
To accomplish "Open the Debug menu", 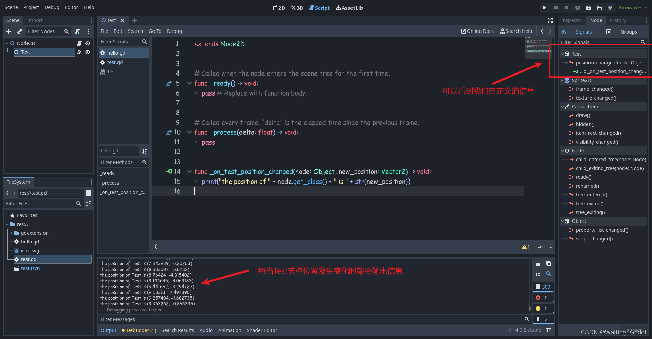I will tap(52, 7).
